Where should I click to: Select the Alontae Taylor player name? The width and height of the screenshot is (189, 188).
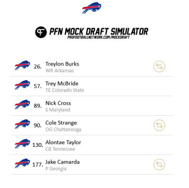(x=63, y=142)
